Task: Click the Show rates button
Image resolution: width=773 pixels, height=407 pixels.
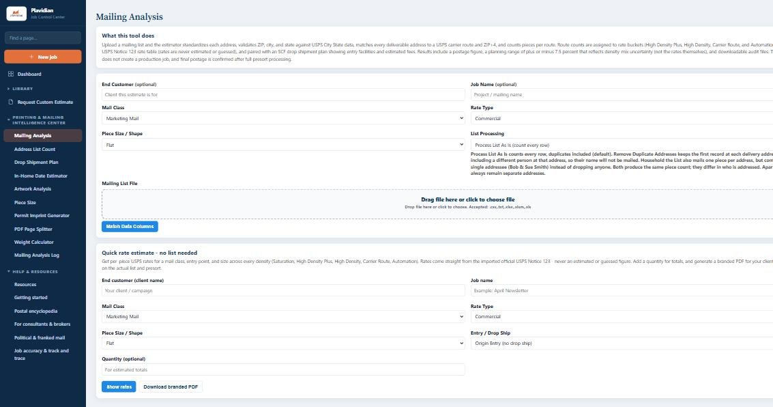Action: 119,387
